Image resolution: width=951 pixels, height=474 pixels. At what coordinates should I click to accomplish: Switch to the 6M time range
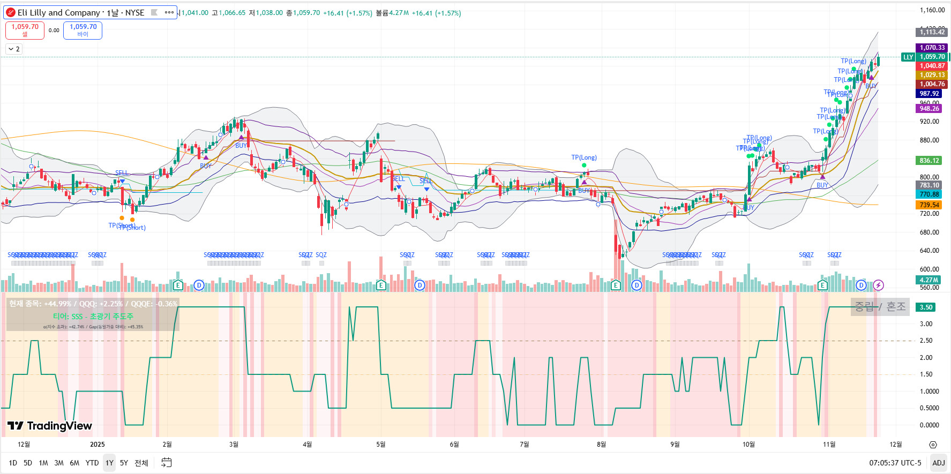click(x=74, y=463)
